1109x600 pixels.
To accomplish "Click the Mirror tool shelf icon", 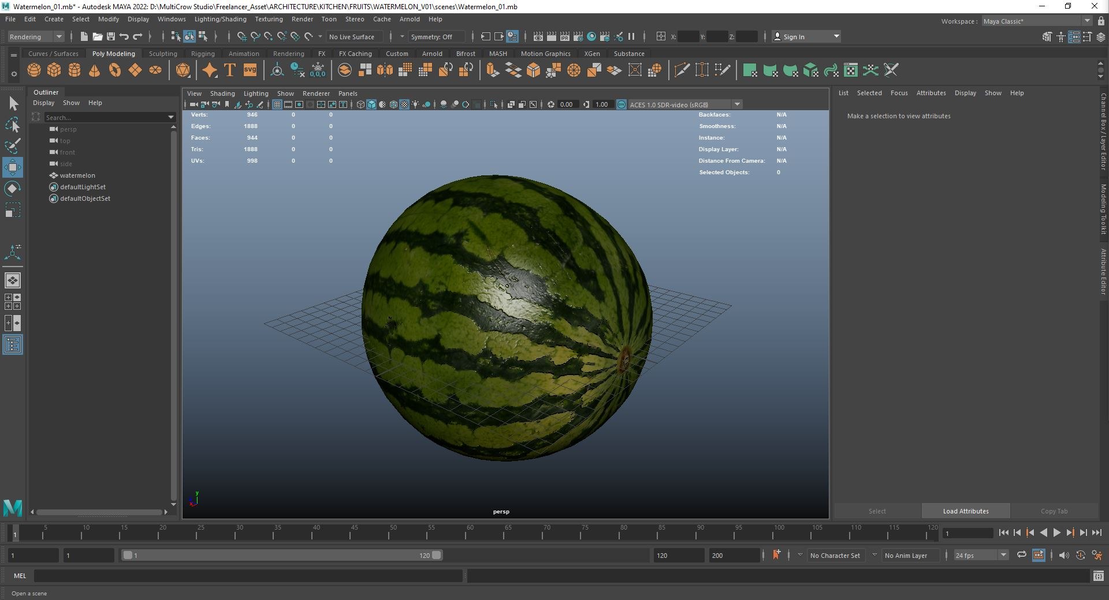I will (x=385, y=70).
